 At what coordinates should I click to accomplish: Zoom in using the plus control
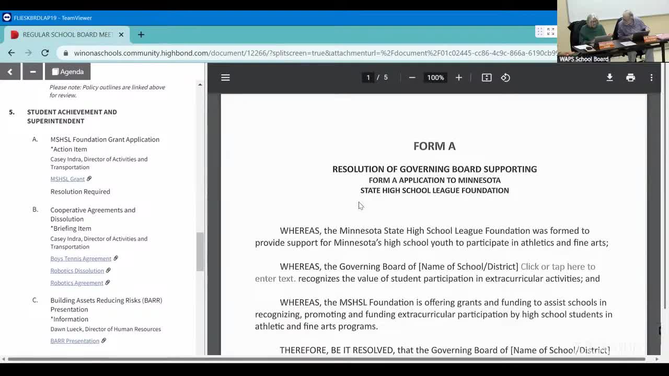(x=458, y=77)
